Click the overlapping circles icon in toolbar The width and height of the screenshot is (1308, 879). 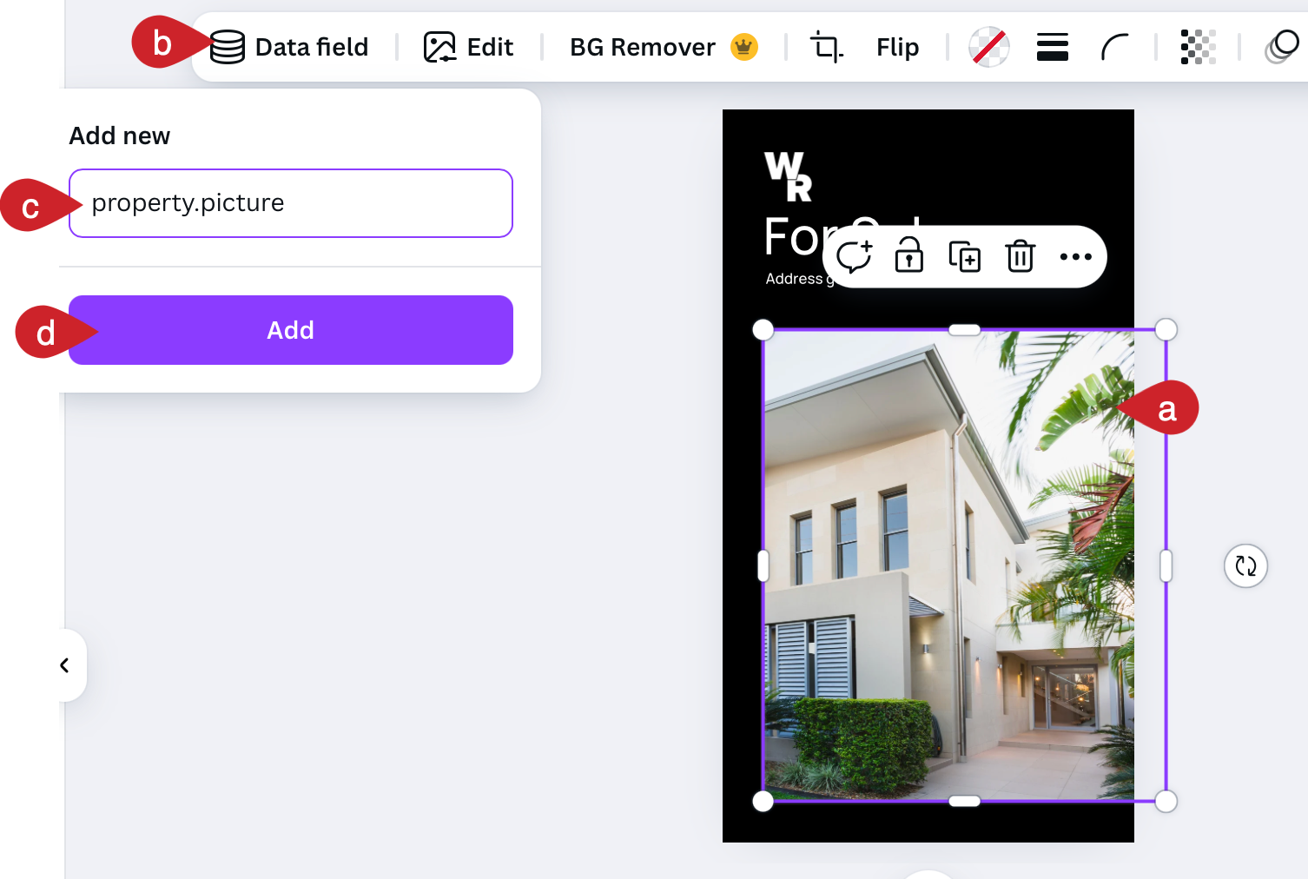point(1282,47)
